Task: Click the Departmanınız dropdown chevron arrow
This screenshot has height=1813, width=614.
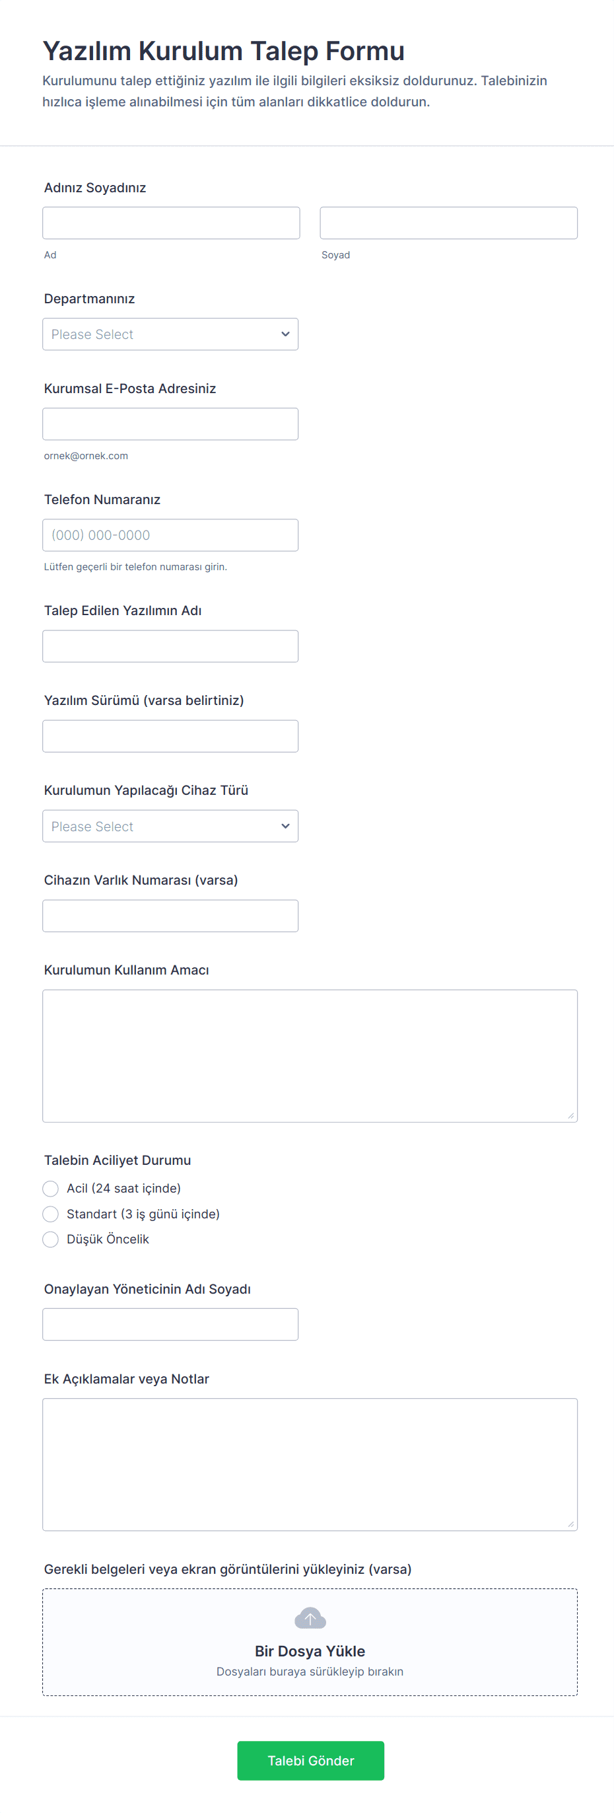Action: [285, 334]
